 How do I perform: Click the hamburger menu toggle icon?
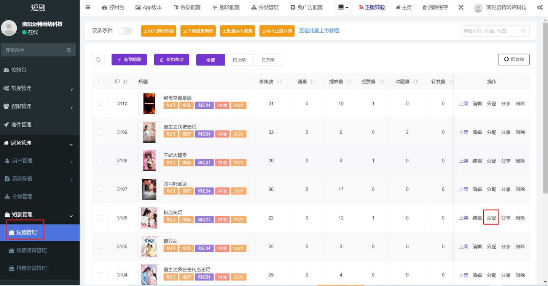[x=88, y=7]
